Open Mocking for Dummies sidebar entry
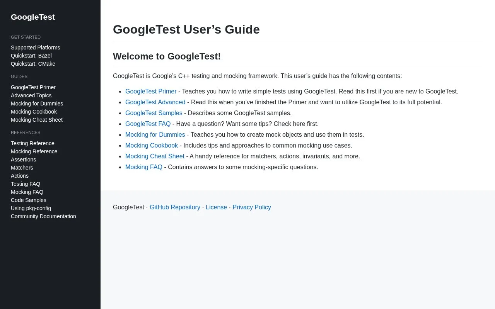Viewport: 495px width, 309px height. pyautogui.click(x=37, y=104)
